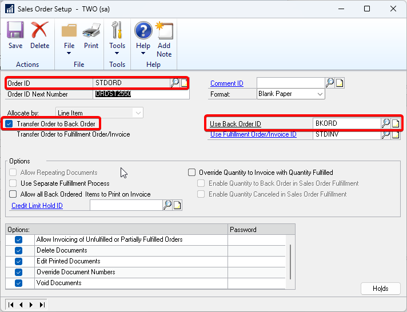Check Override Quantity to Invoice with Quantity Fulfilled
This screenshot has height=312, width=407.
pos(192,172)
